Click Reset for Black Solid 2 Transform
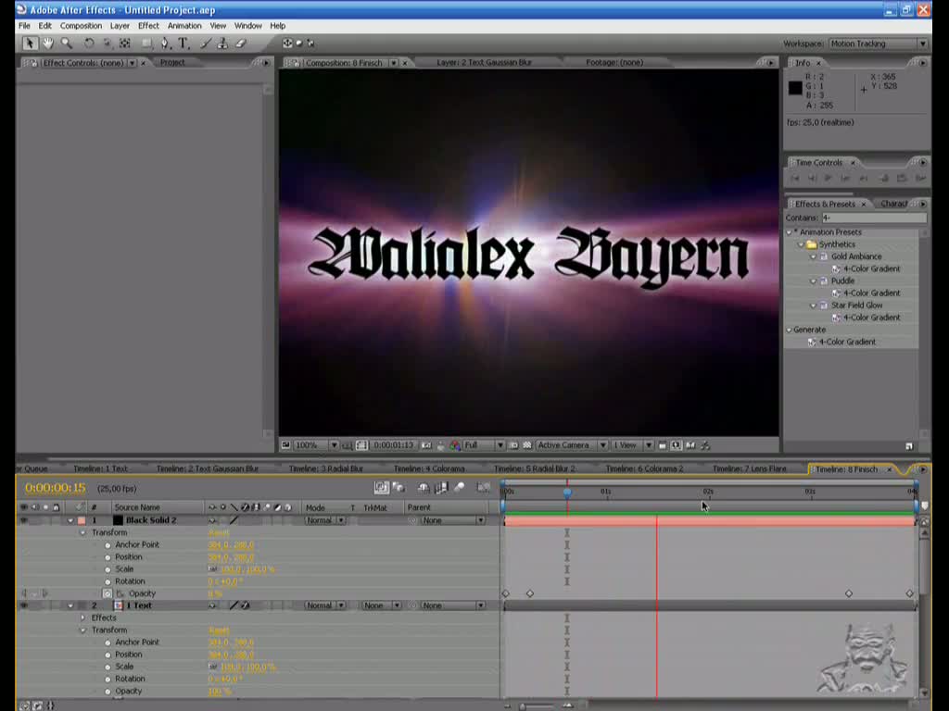The width and height of the screenshot is (949, 711). tap(219, 532)
